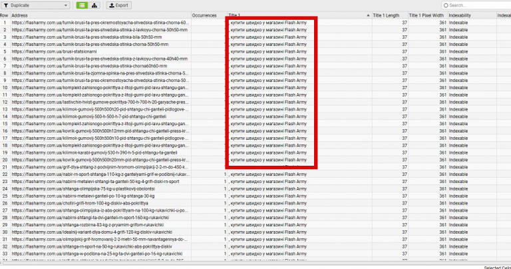Sort by Title 1 Length column header
The image size is (511, 269).
(x=386, y=15)
